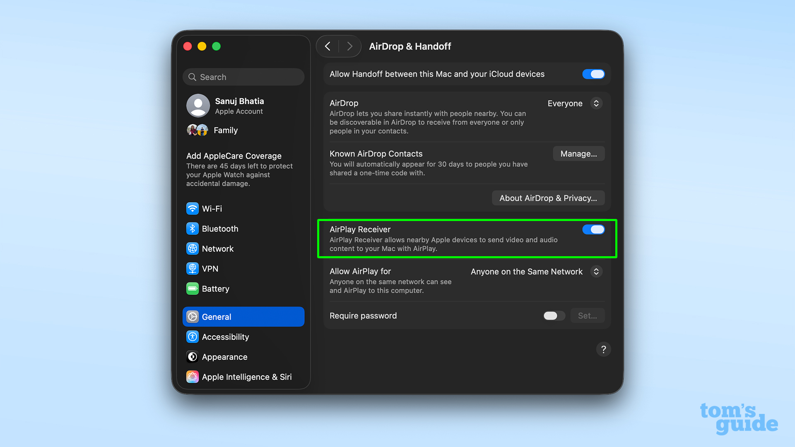Select the Wi-Fi settings icon
The image size is (795, 447).
(x=192, y=209)
